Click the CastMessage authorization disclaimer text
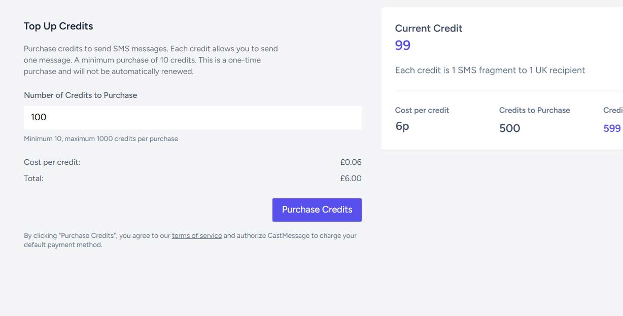The image size is (623, 316). click(x=190, y=240)
